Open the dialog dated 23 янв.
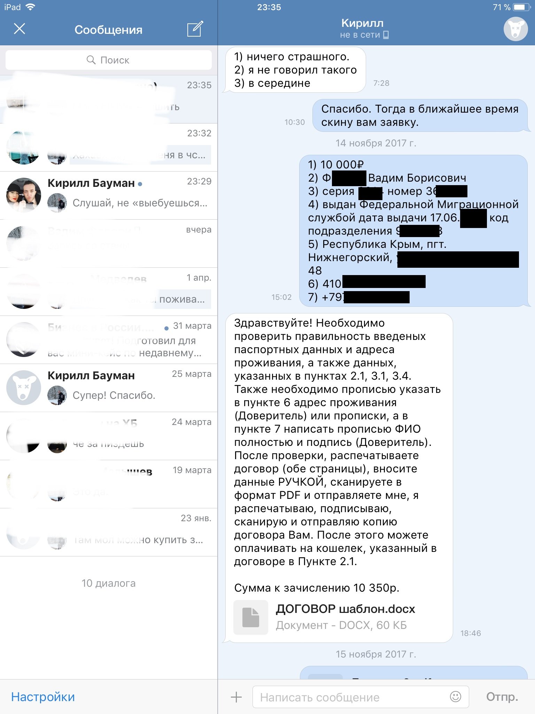Viewport: 535px width, 714px height. (109, 532)
